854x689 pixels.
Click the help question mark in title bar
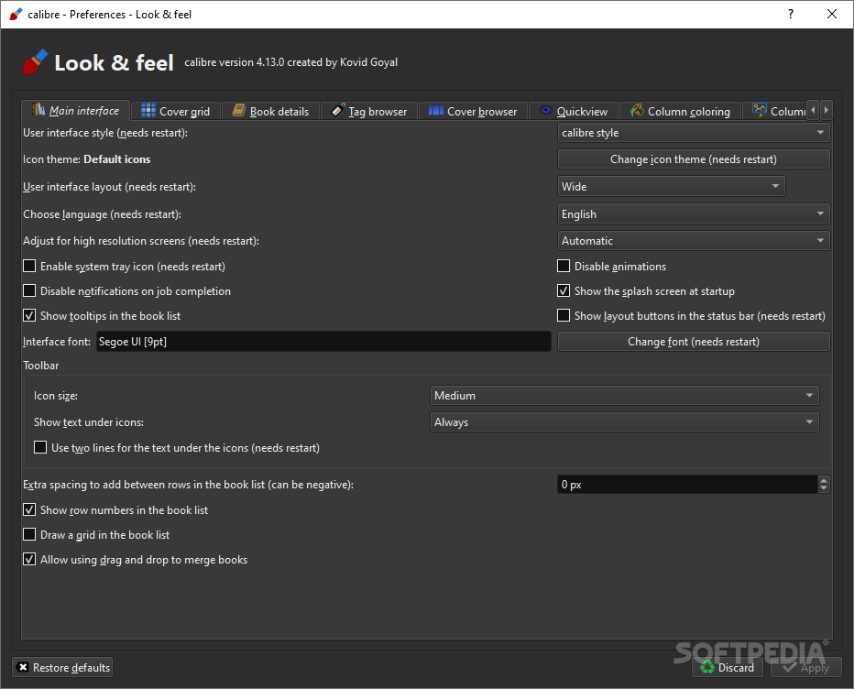click(791, 14)
